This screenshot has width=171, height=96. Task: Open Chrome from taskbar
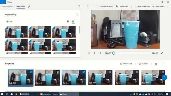click(16, 94)
